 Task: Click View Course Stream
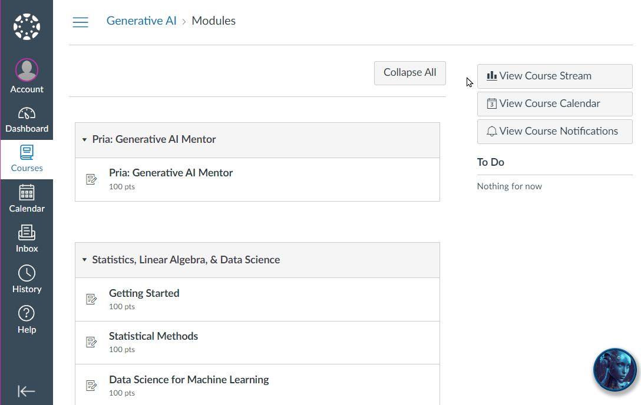tap(554, 76)
